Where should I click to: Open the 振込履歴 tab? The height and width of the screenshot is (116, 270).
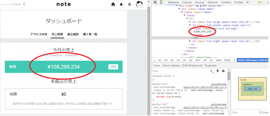click(73, 34)
